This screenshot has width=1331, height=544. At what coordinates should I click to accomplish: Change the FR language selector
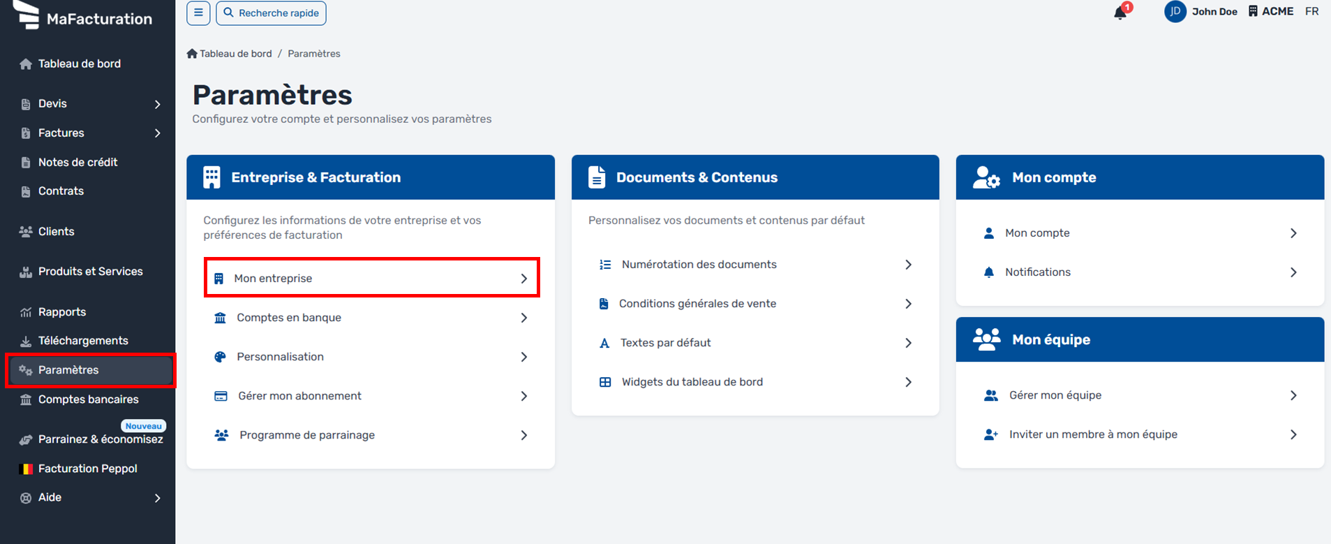1312,11
